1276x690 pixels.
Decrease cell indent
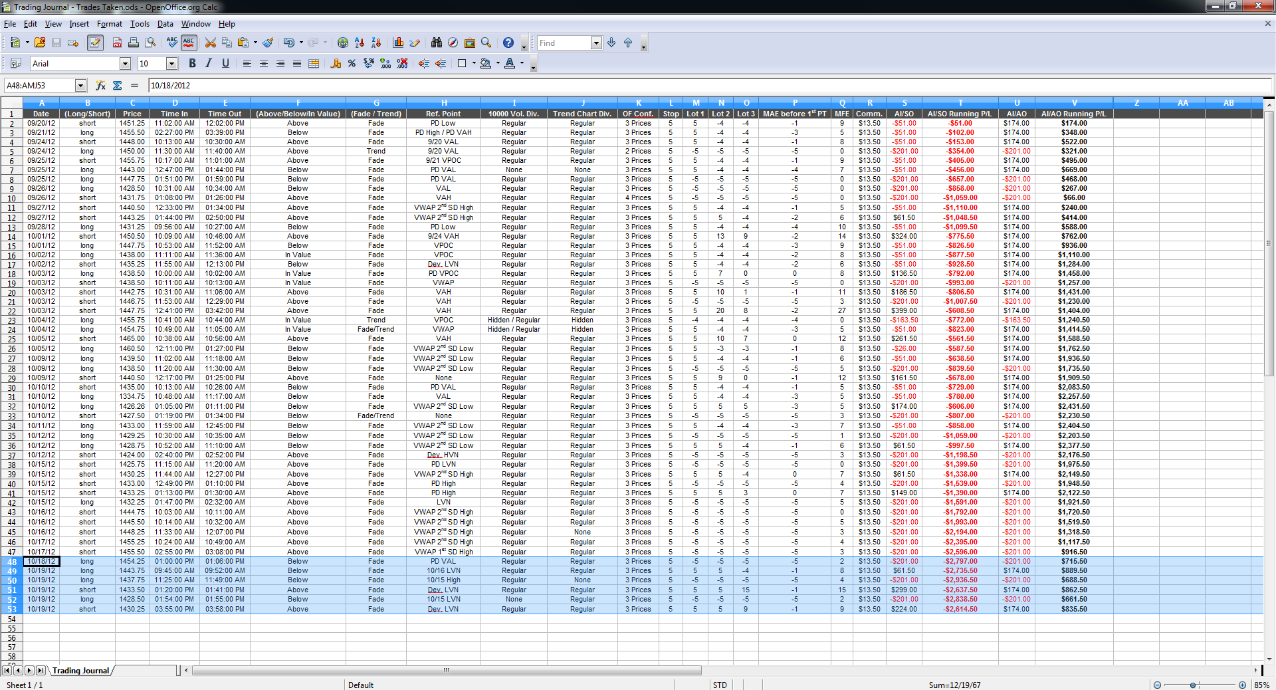coord(424,63)
